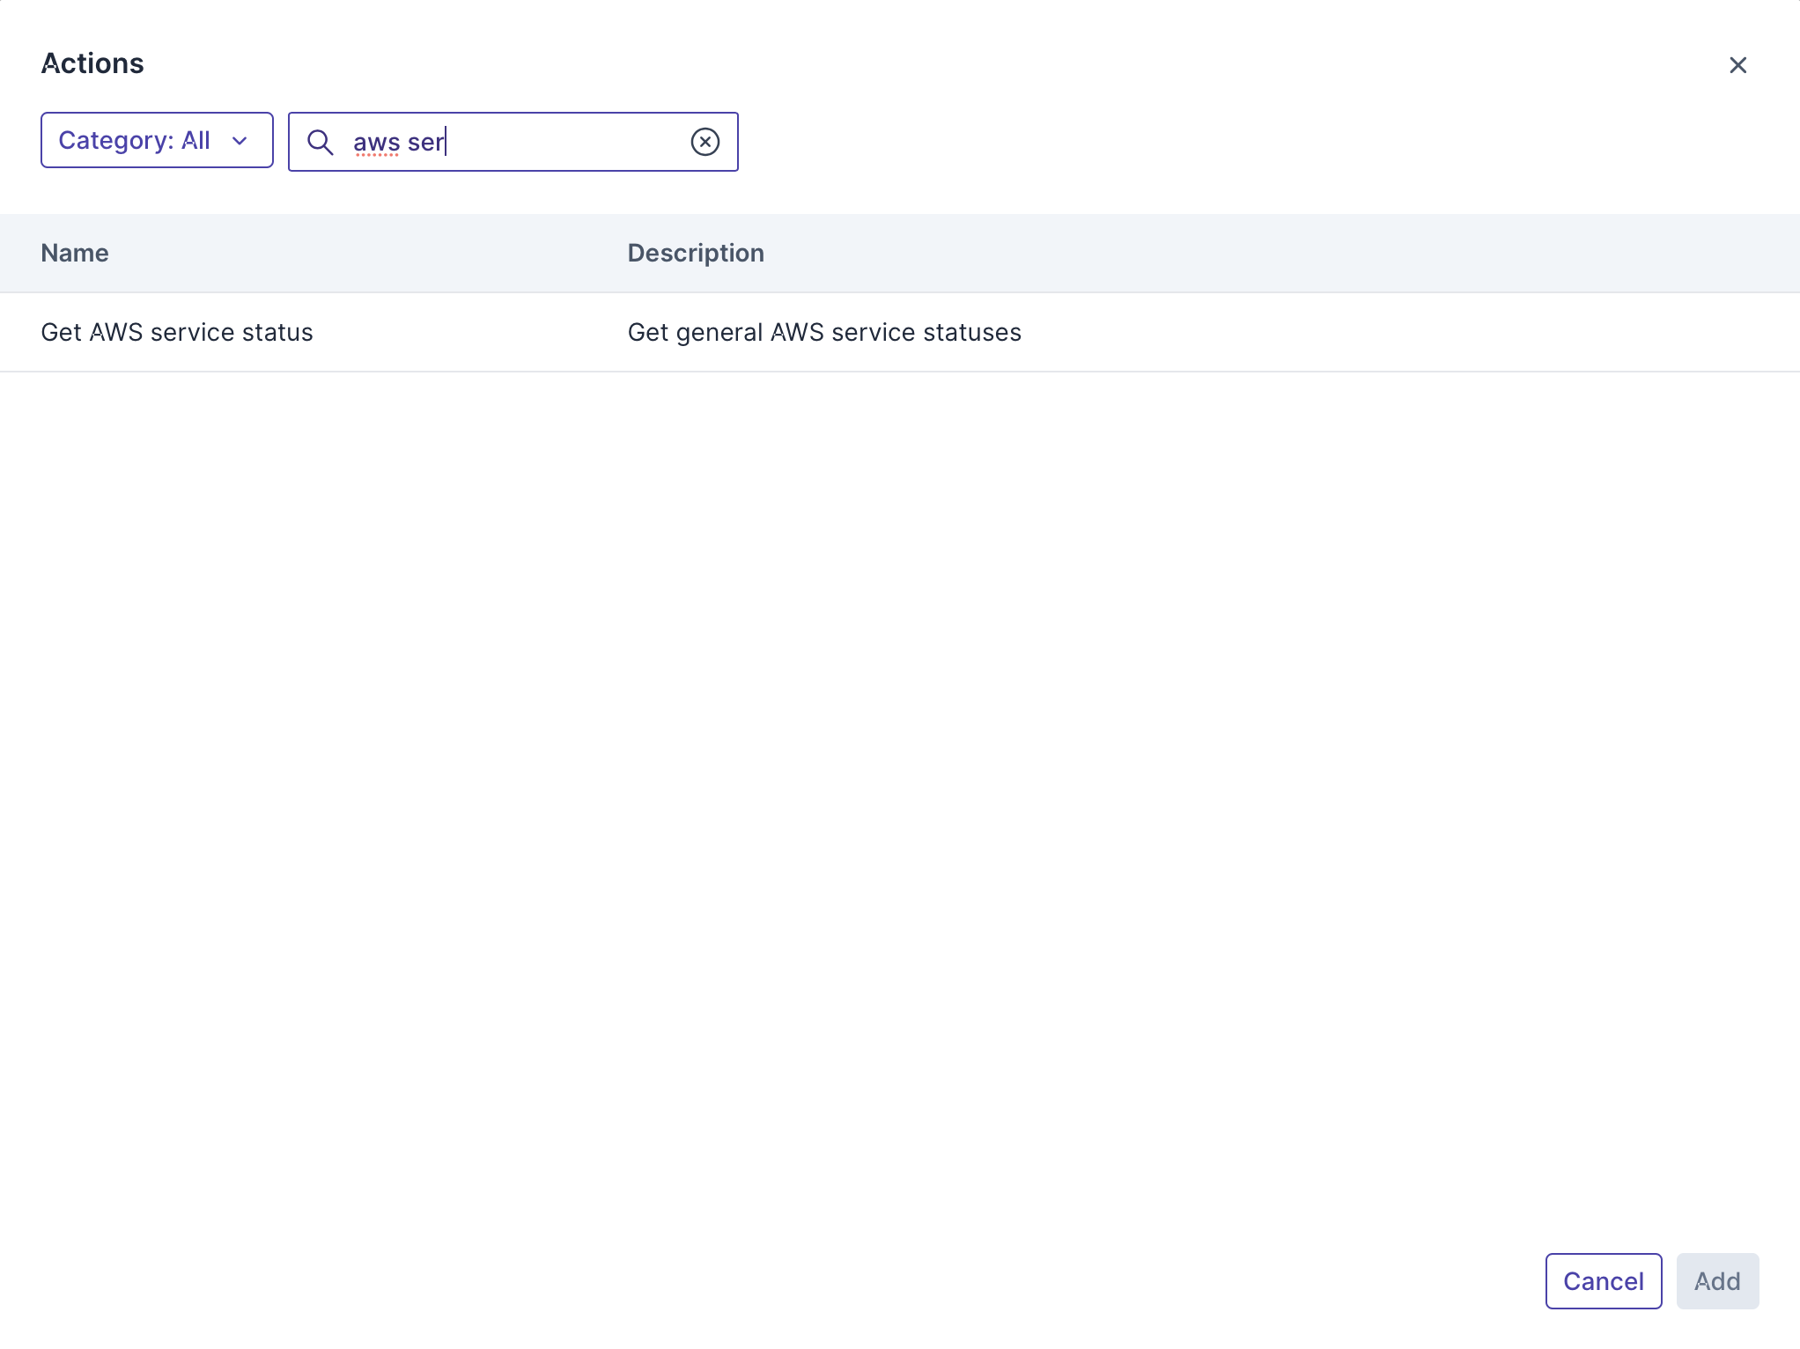Close the Actions dialog with the X icon
Screen dimensions: 1800x1349
click(1737, 65)
